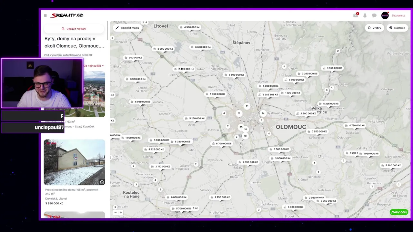This screenshot has height=232, width=413.
Task: Select map marker 5 250 000 Kč
Action: [195, 118]
